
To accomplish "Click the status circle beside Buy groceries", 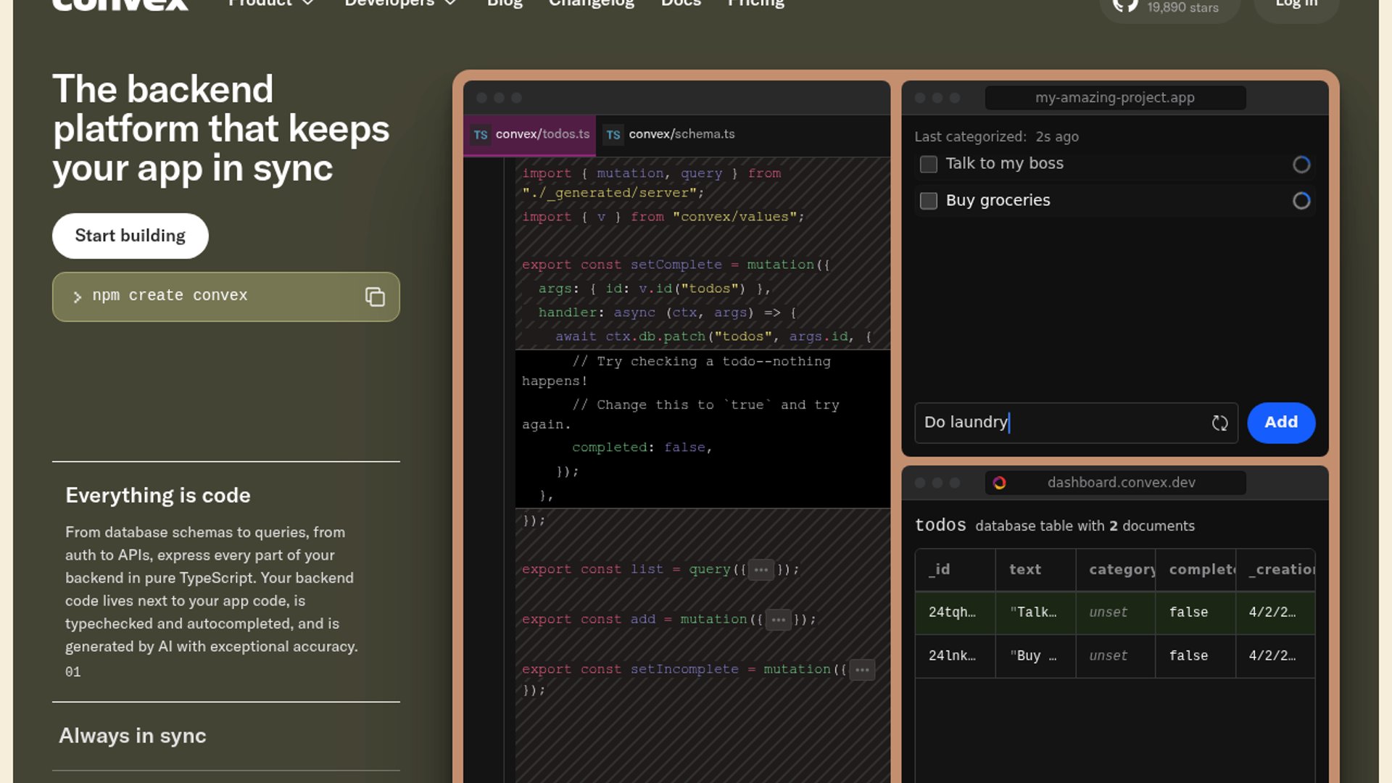I will pos(1301,201).
